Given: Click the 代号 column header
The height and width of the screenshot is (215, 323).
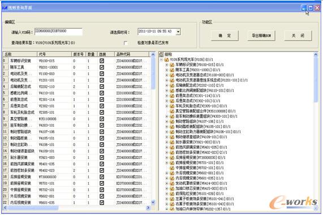Looking at the screenshot, I should [54, 54].
